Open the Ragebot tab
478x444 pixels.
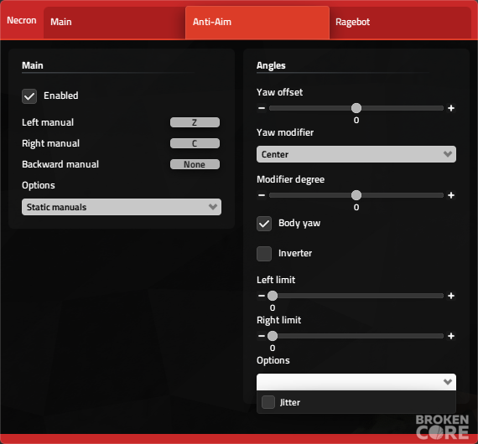[400, 23]
